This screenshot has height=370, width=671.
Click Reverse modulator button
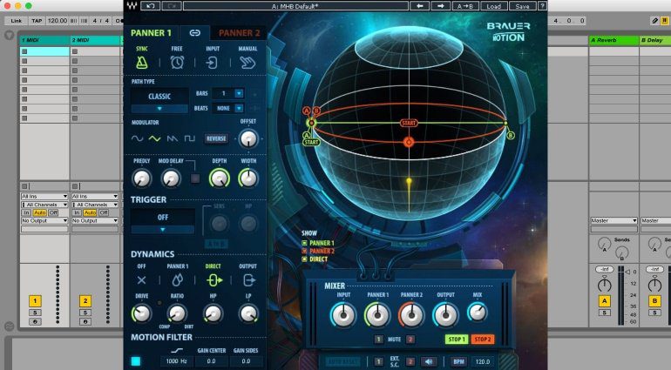pyautogui.click(x=216, y=138)
